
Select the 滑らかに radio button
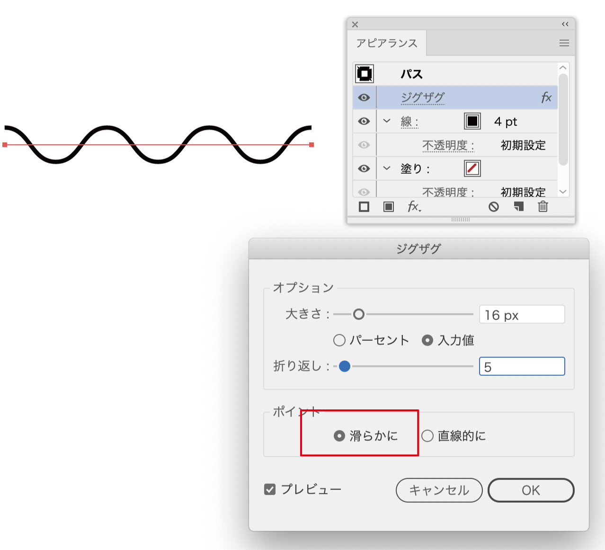point(339,436)
